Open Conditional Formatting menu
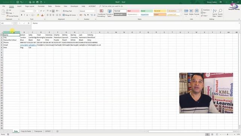 coord(101,13)
